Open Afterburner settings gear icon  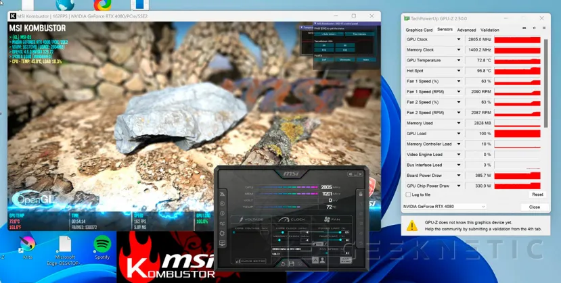(222, 234)
